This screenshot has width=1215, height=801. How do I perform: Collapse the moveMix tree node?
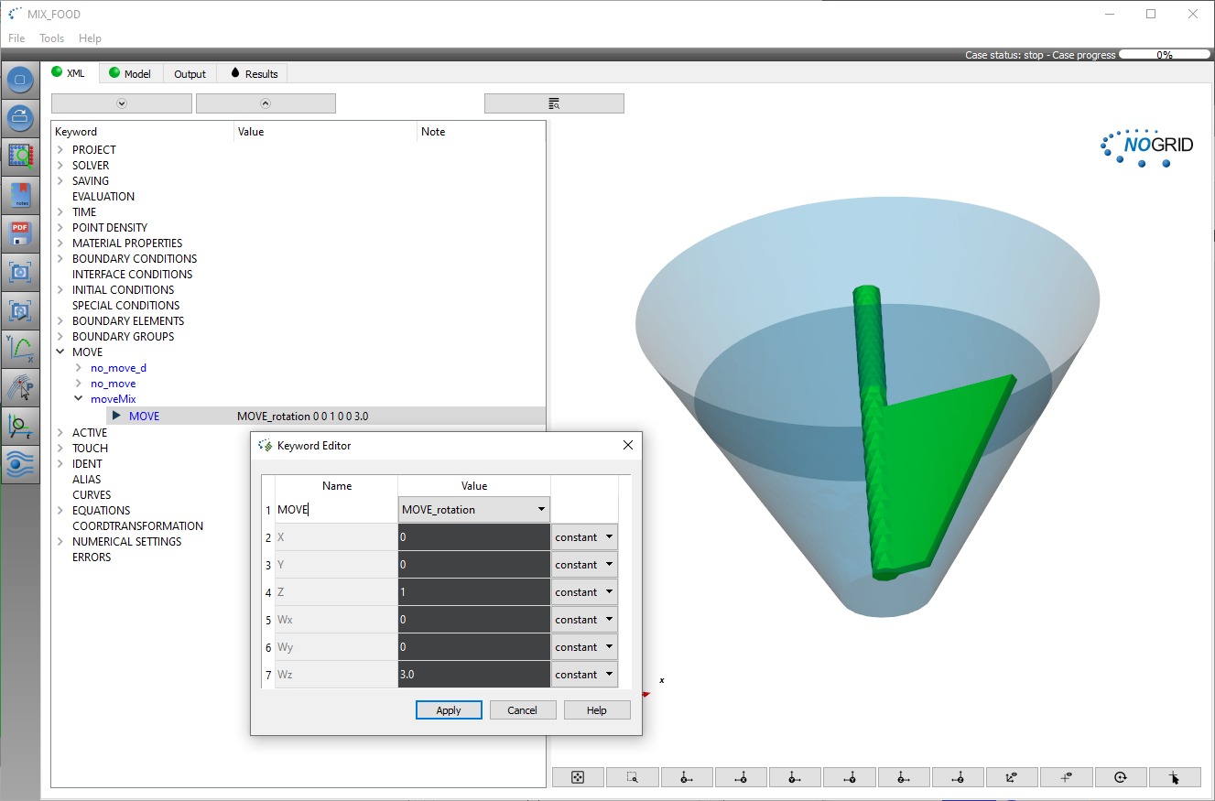tap(79, 399)
